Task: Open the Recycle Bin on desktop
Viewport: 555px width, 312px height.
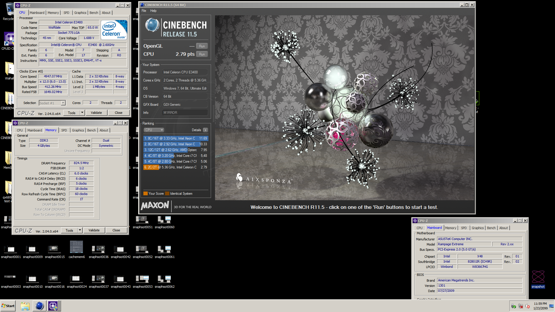Action: [9, 12]
